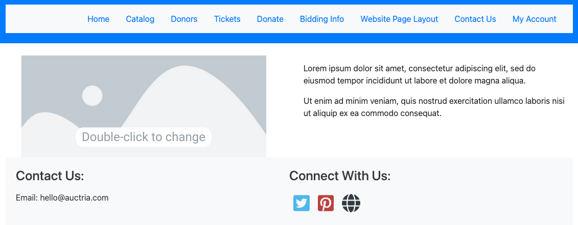This screenshot has height=225, width=578.
Task: Open the My Account menu item
Action: tap(534, 19)
